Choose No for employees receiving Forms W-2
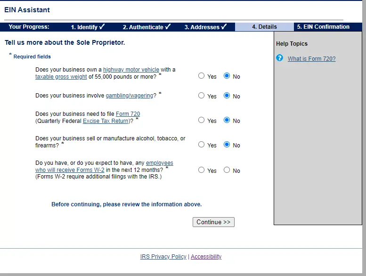366x276 pixels. click(x=227, y=170)
